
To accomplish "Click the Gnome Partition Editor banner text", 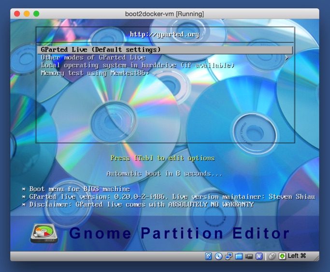I will coord(179,233).
